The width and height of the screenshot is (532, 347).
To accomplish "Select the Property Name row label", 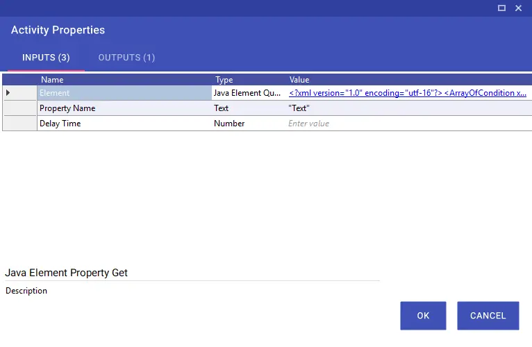I will coord(67,108).
